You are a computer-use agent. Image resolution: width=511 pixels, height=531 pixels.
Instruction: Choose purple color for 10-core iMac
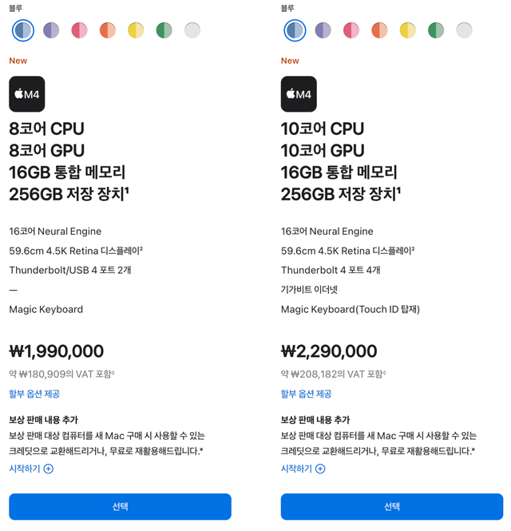coord(323,30)
